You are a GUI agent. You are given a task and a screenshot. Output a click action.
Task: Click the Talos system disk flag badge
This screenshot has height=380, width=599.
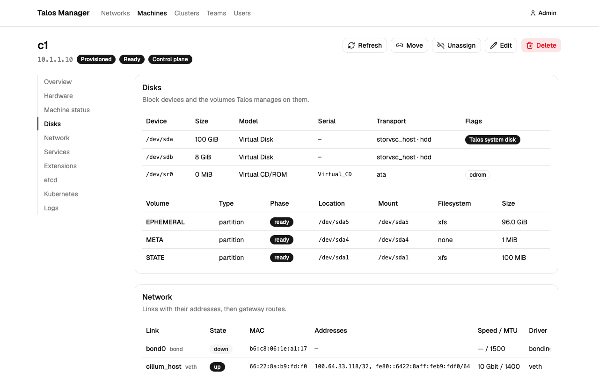(x=493, y=140)
